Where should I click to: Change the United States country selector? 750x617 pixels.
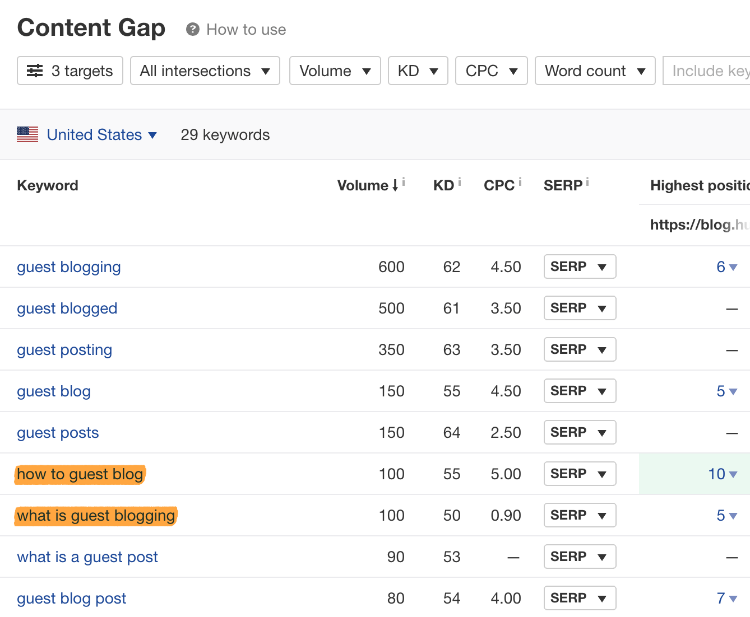tap(101, 135)
